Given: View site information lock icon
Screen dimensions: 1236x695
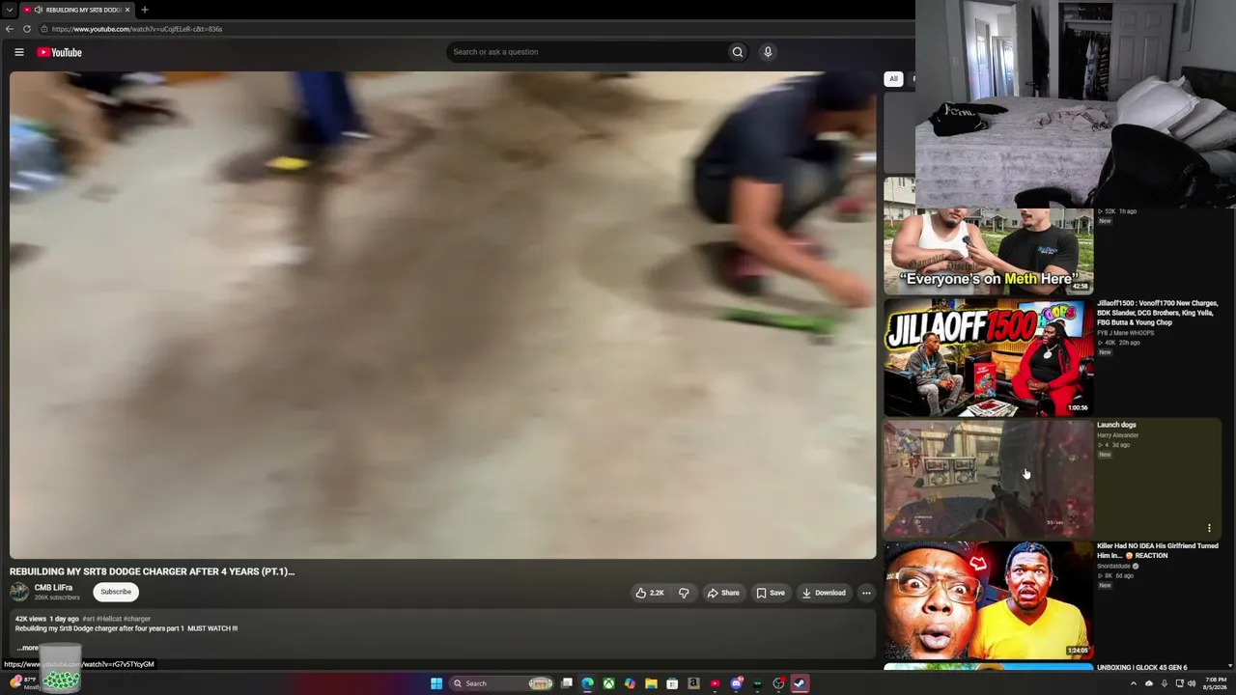Looking at the screenshot, I should tap(44, 29).
